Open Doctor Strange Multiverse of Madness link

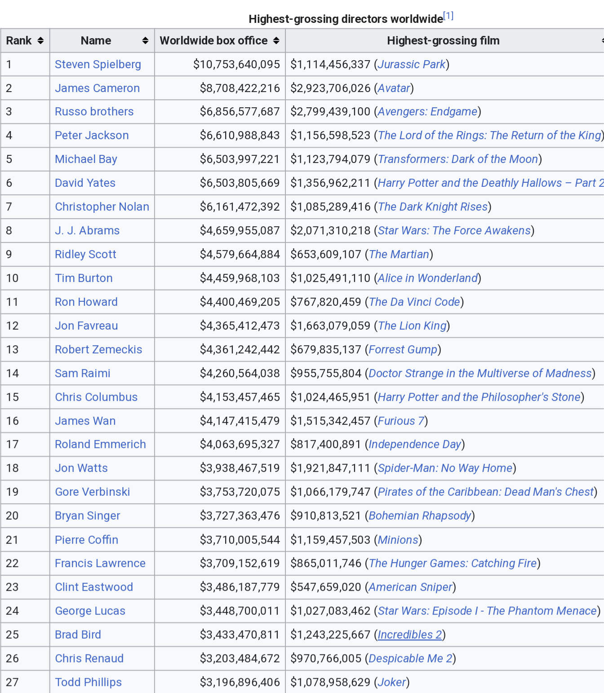coord(480,374)
